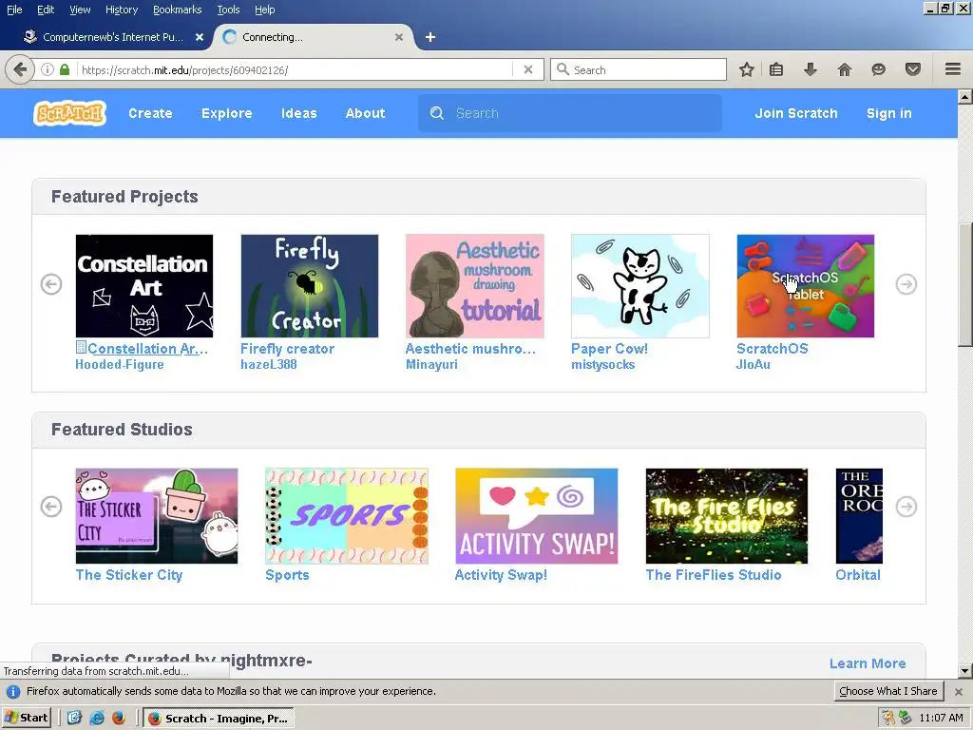Stop loading with the X in the address bar
The image size is (973, 730).
click(528, 69)
